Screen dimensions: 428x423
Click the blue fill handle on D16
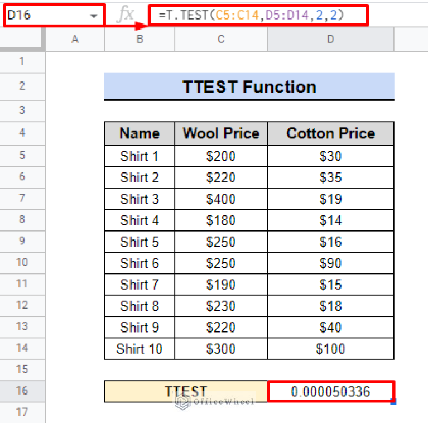pos(393,402)
